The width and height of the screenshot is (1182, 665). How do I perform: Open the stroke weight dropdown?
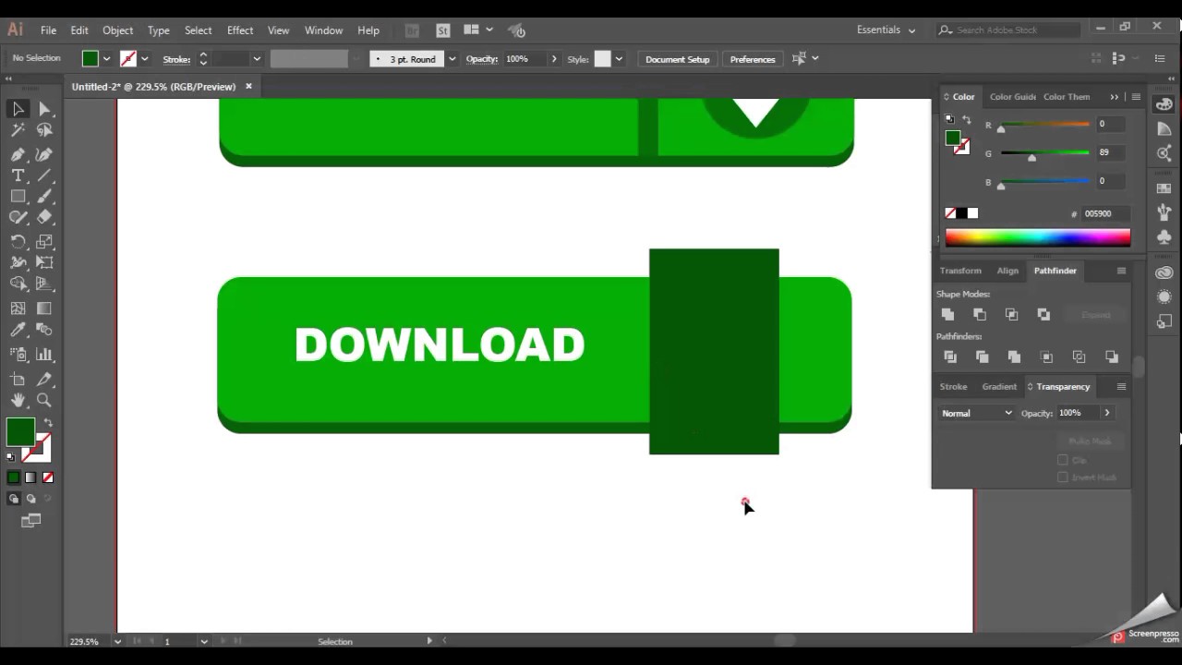tap(257, 59)
